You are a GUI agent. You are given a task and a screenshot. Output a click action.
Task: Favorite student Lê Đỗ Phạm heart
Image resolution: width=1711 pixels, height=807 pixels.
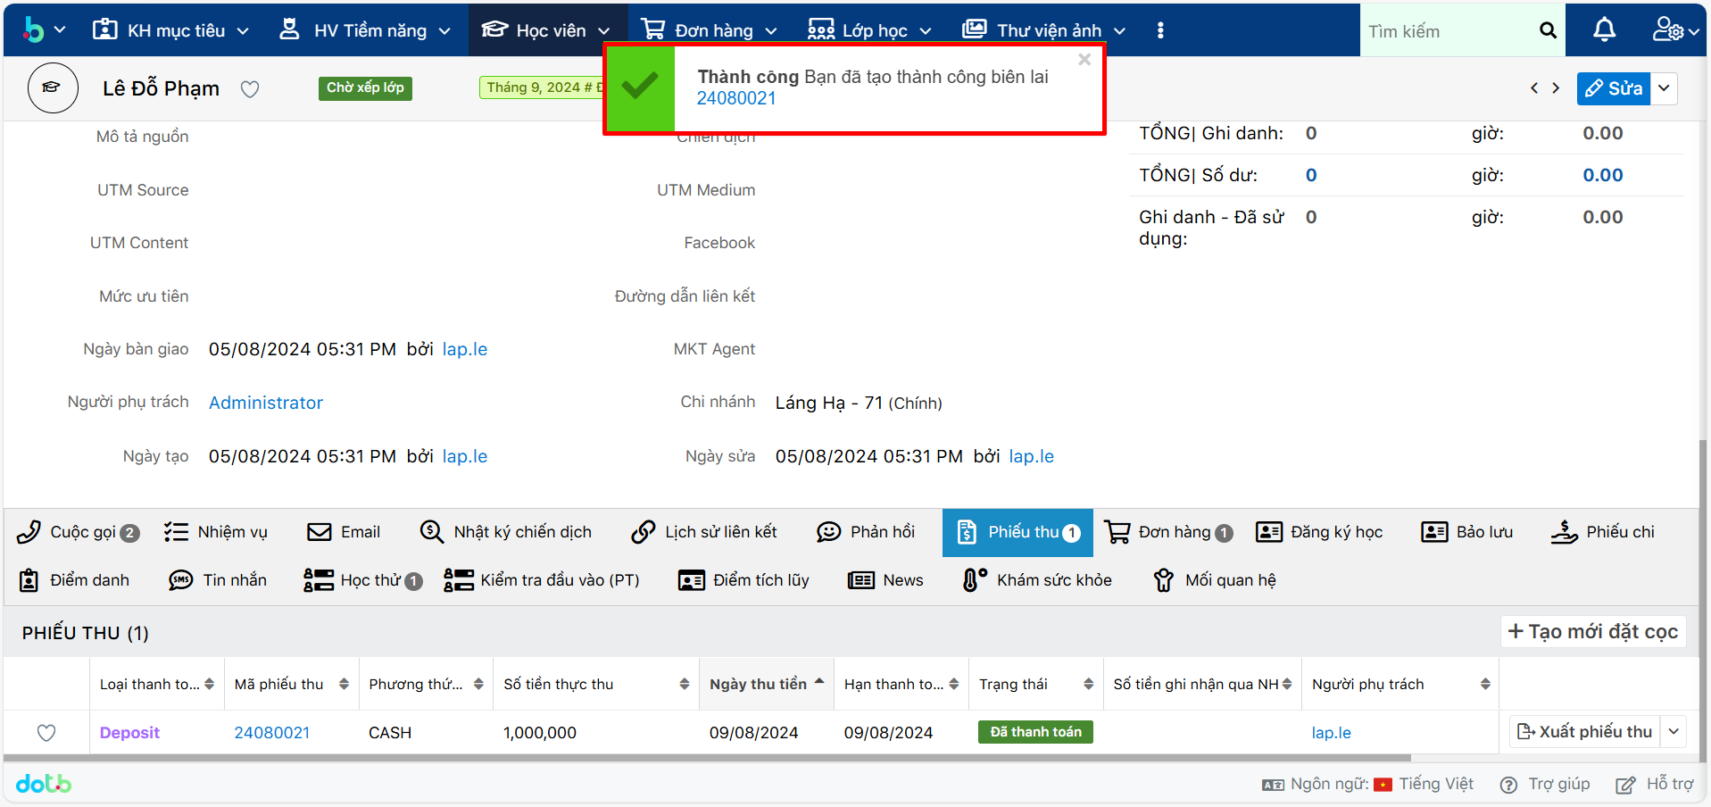[250, 89]
